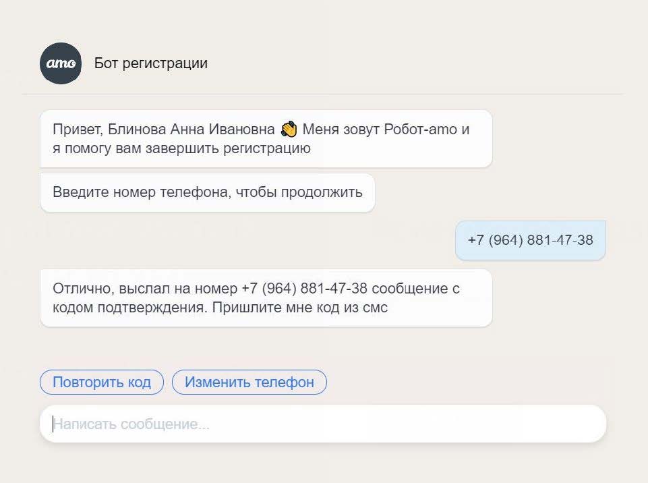Click "выслал на номер" text in confirmation message
This screenshot has height=483, width=648.
[179, 289]
